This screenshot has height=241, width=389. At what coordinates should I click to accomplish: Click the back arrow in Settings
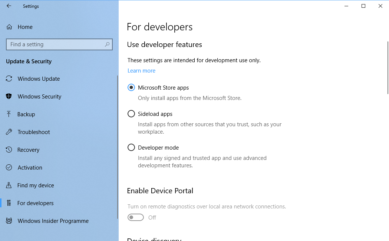[9, 6]
